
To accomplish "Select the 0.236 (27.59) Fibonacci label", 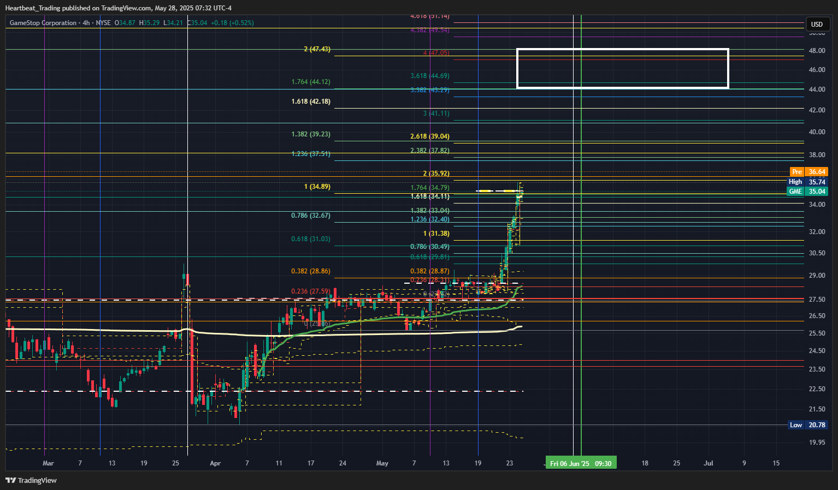I will click(x=311, y=291).
